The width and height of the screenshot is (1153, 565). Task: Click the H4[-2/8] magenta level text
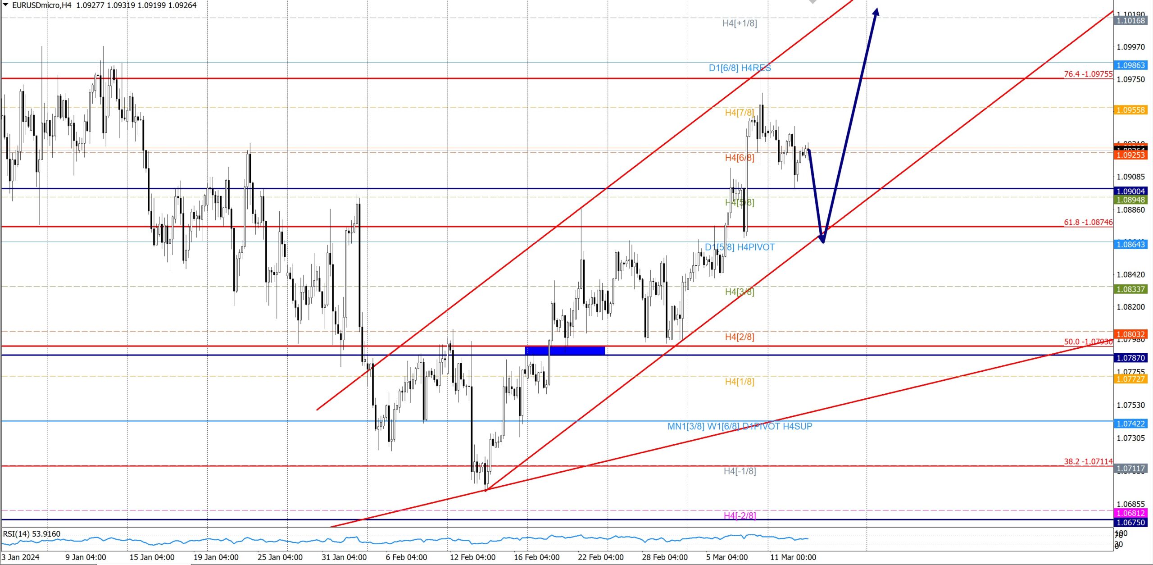point(740,515)
